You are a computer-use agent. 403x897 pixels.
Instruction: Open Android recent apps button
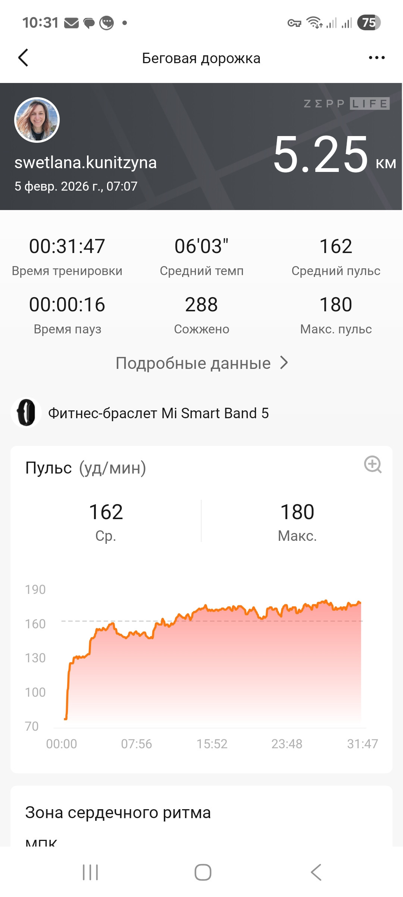click(90, 872)
